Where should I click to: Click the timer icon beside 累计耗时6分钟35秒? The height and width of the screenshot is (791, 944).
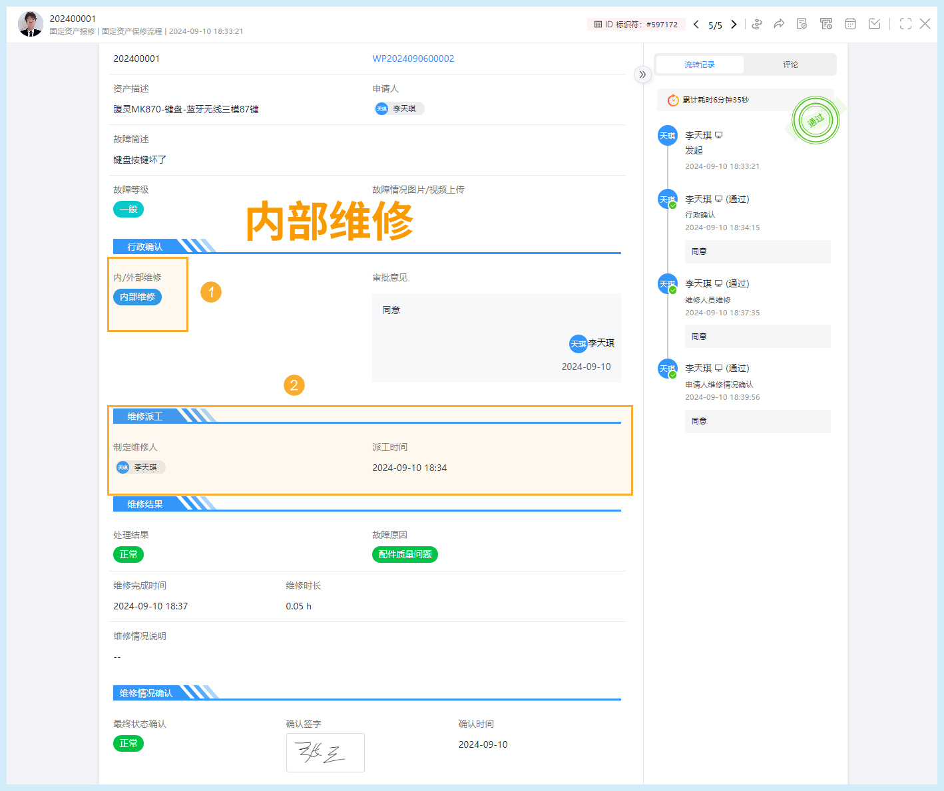tap(672, 100)
